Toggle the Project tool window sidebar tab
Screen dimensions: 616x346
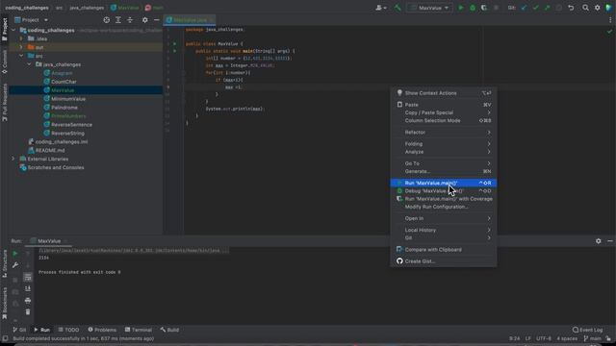(x=5, y=29)
